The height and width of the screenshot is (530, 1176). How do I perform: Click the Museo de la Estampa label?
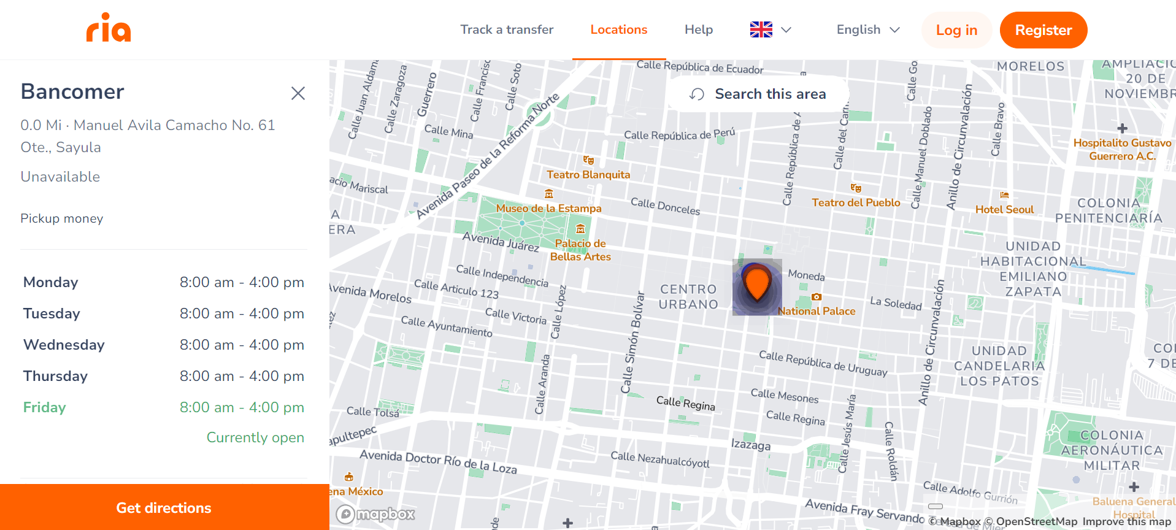tap(548, 209)
